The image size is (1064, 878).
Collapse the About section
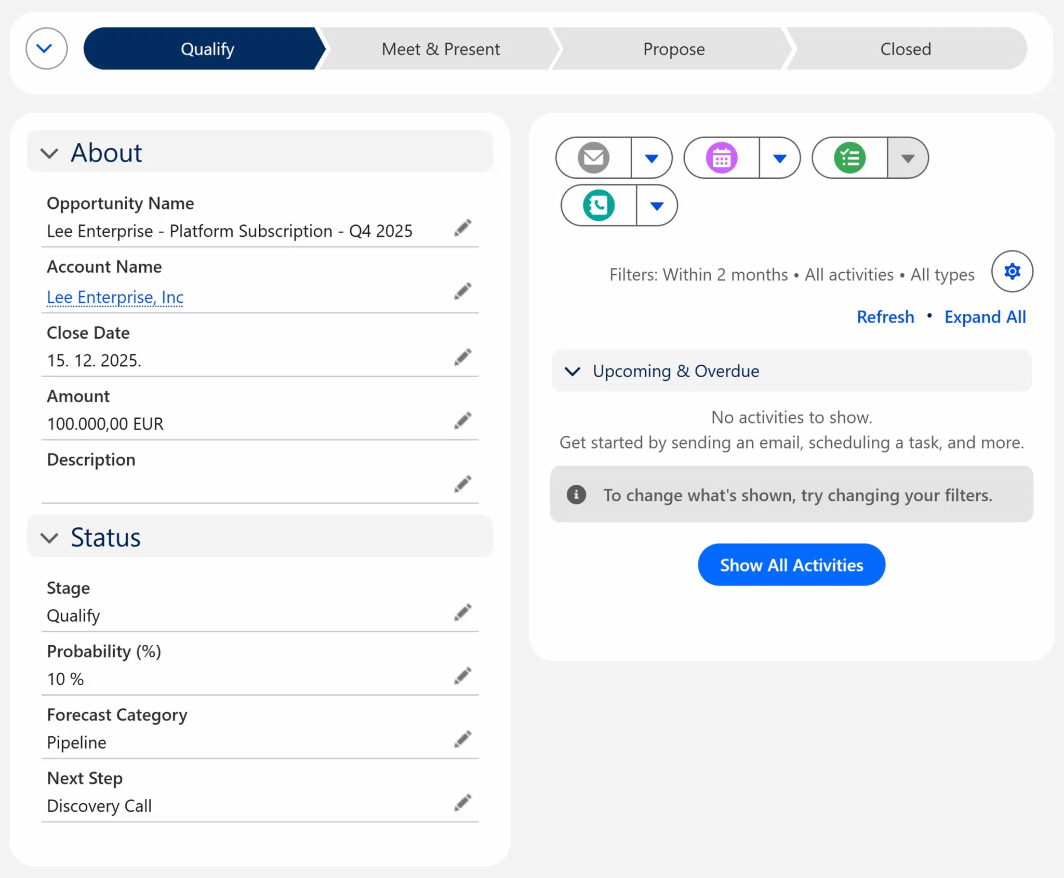[49, 153]
